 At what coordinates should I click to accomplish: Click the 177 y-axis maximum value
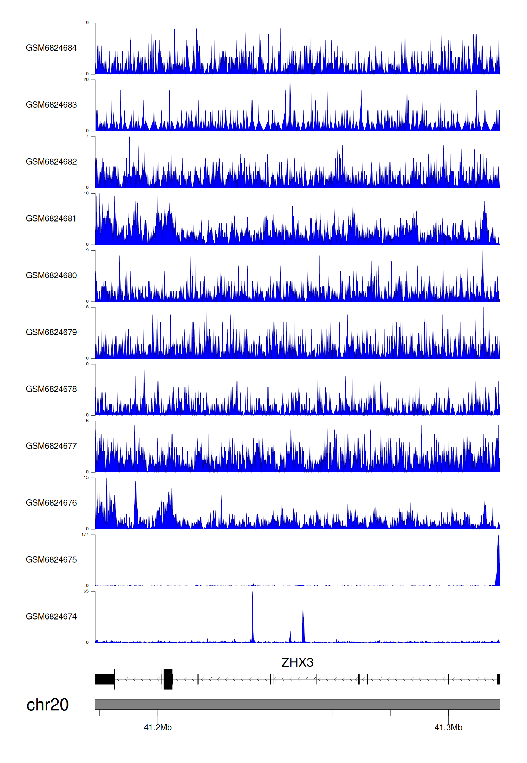(85, 534)
